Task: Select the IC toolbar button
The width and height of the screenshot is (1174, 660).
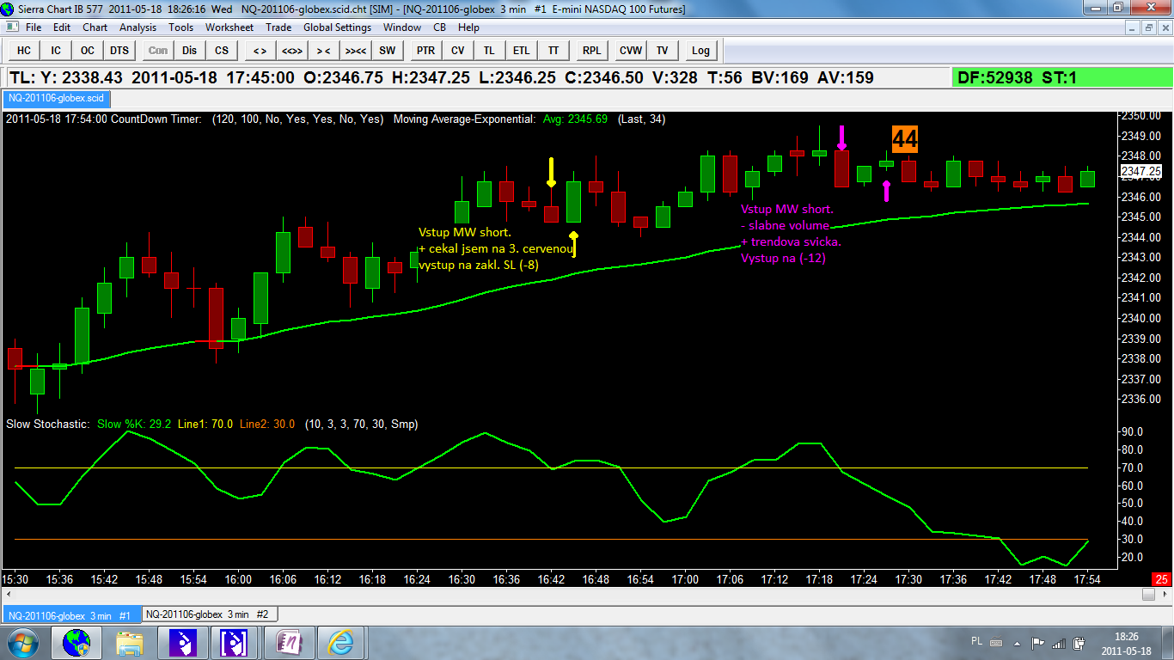Action: pos(56,51)
